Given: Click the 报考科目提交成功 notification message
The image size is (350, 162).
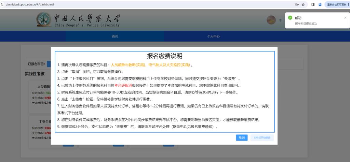Looking at the screenshot, I should (x=306, y=24).
